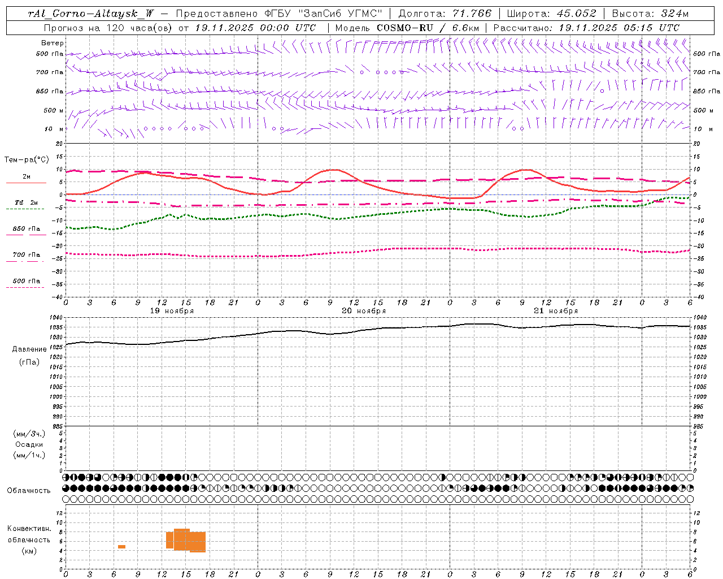Click the 'Тем-ра(°C)' temperature label
Image resolution: width=723 pixels, height=579 pixels.
click(27, 160)
